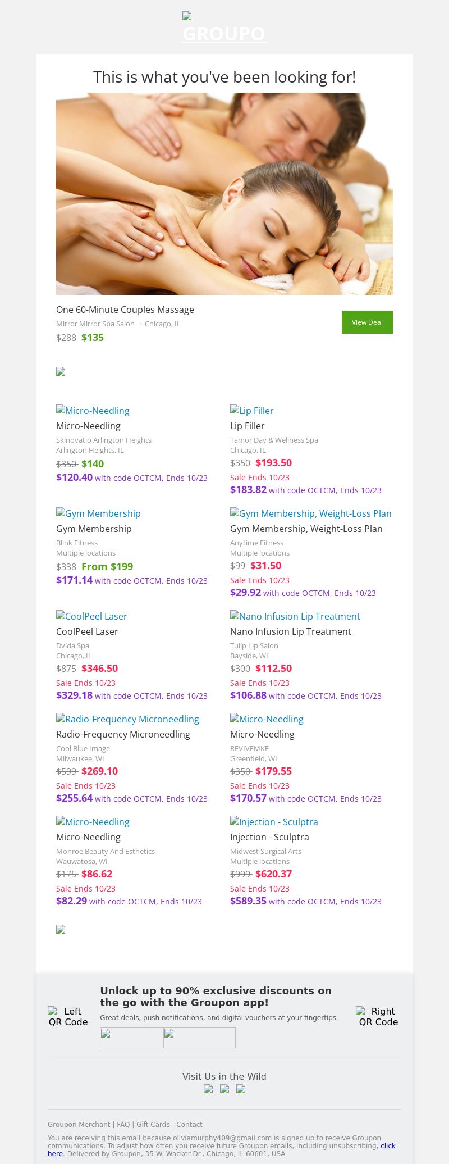The height and width of the screenshot is (1164, 449).
Task: Open the last social media icon
Action: 241,1089
